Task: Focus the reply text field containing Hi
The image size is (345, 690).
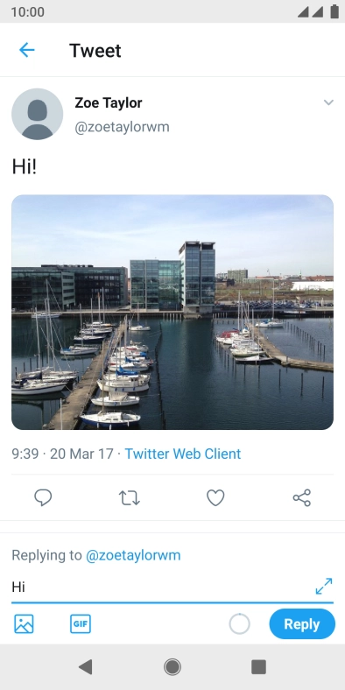Action: coord(161,587)
